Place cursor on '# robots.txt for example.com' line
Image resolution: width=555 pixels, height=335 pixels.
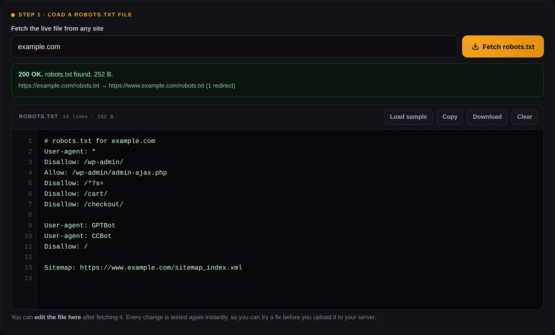coord(100,141)
